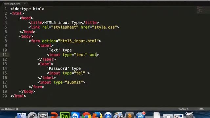210x118 pixels.
Task: Click the opening <head> tag
Action: point(26,18)
